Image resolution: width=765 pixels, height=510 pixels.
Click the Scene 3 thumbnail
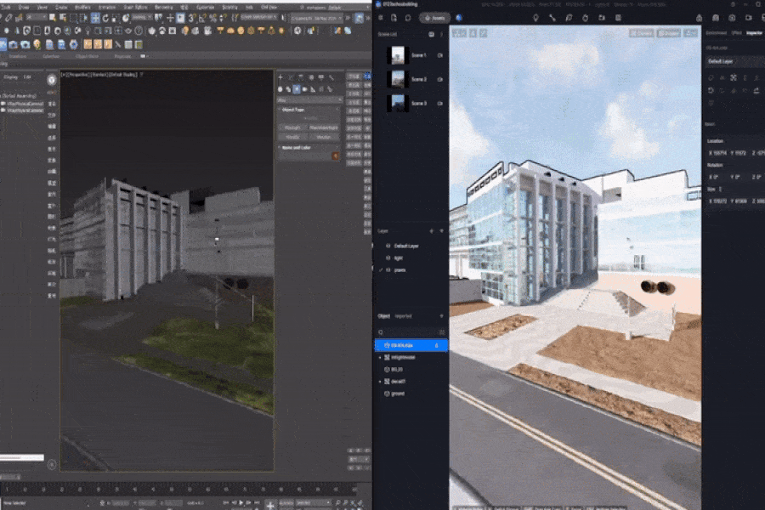click(398, 104)
